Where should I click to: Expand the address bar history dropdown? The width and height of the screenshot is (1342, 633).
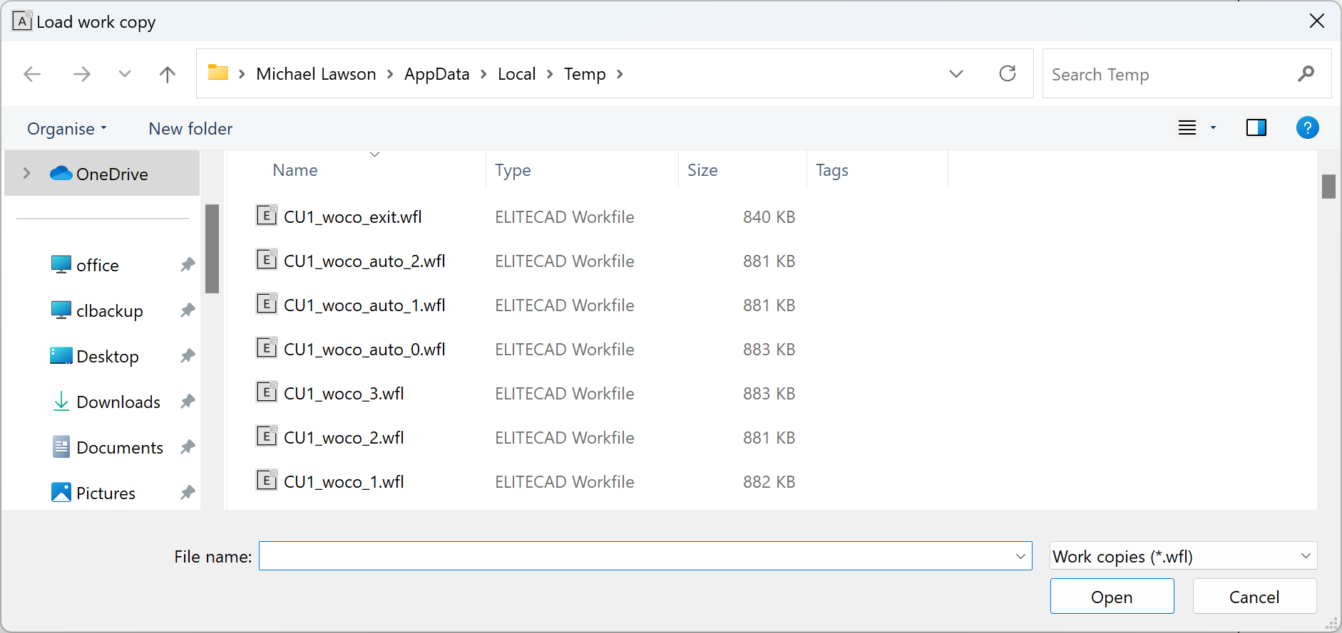coord(956,74)
